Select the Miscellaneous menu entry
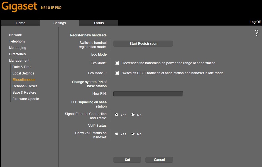 coord(24,80)
